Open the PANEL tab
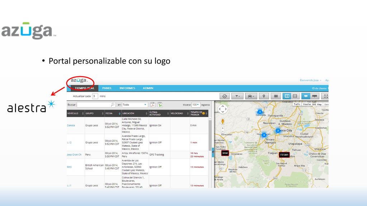 [x=107, y=88]
